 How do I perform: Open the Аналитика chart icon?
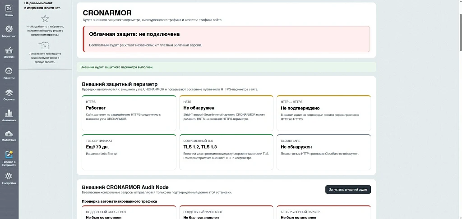[x=9, y=113]
